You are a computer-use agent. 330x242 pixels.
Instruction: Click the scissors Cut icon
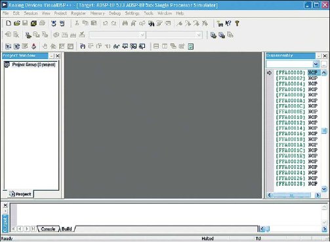coord(77,23)
